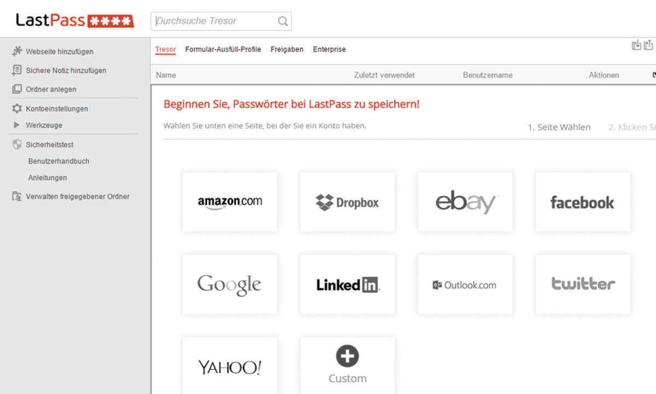
Task: Click the Sichere Notiz hinzufügen note icon
Action: [17, 70]
